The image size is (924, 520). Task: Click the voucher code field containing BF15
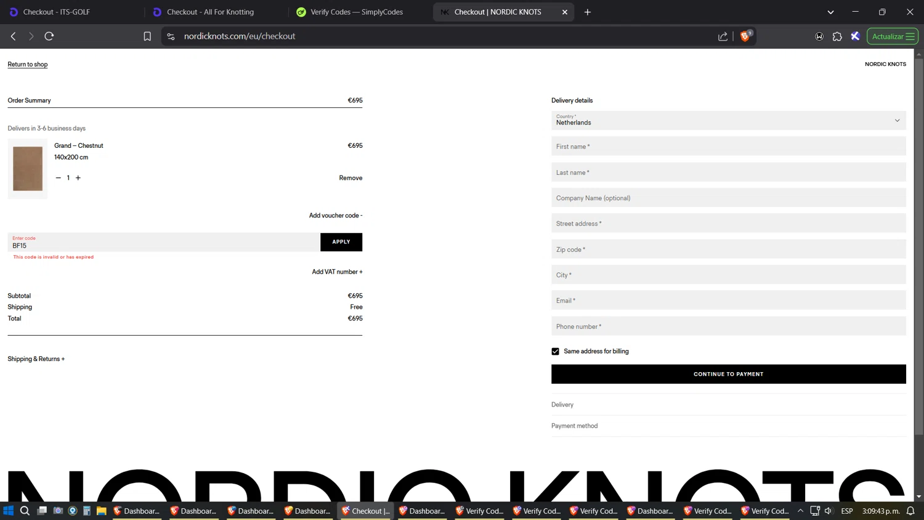[164, 242]
